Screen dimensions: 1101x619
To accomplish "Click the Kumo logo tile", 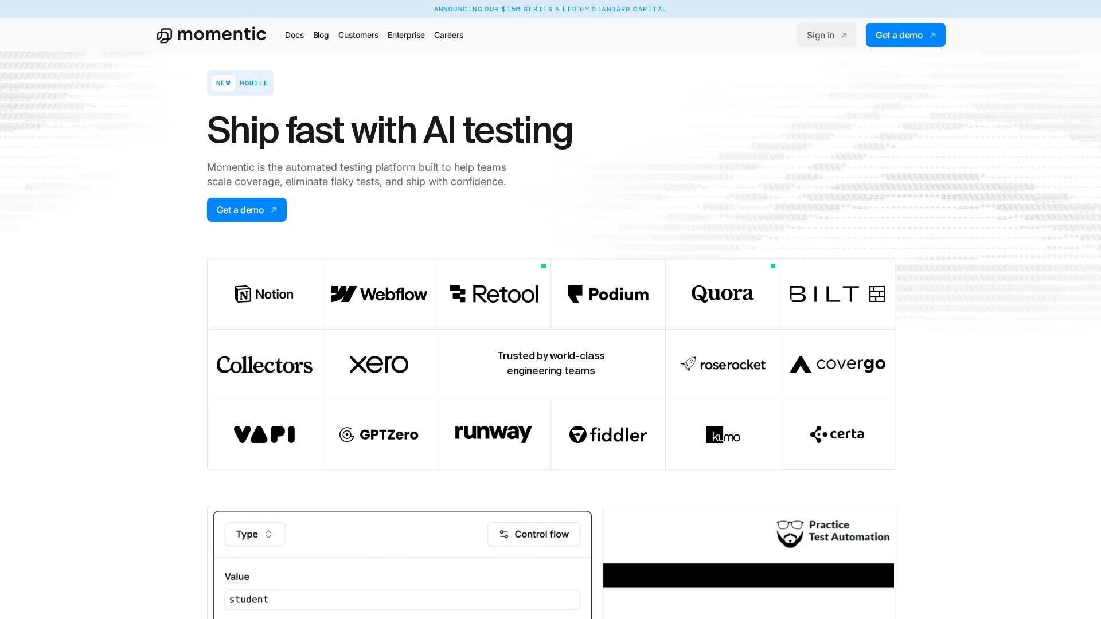I will [723, 434].
